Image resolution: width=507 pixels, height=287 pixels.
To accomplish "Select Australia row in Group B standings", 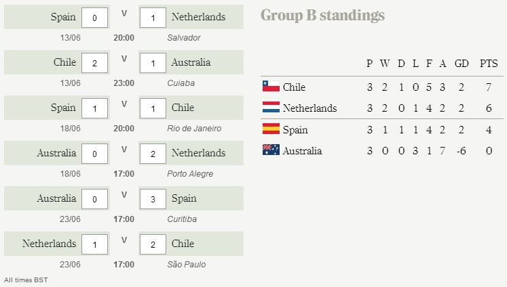I will [x=382, y=150].
